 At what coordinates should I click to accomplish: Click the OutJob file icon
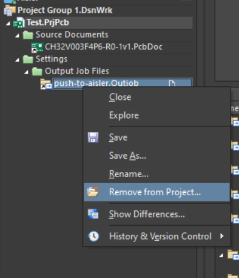pyautogui.click(x=46, y=84)
